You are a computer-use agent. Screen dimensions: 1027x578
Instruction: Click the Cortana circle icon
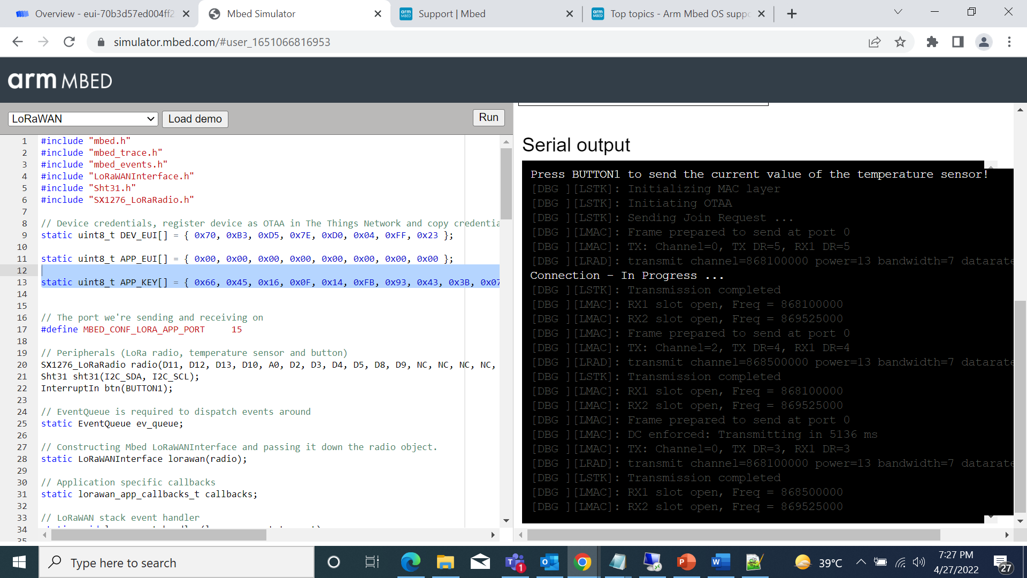click(333, 562)
